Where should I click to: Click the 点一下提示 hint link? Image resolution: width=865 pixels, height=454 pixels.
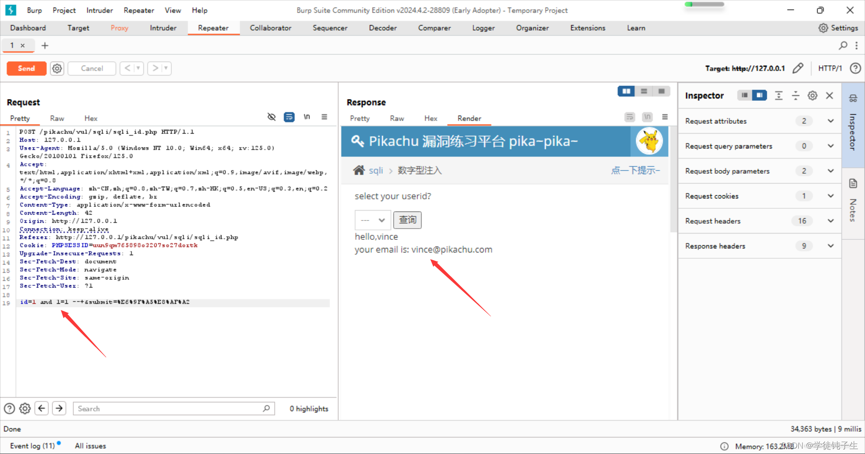[x=635, y=170]
